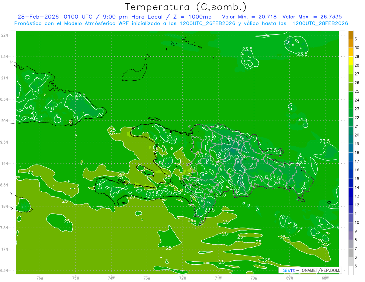
Task: Click the '74W' longitude label
Action: [111, 278]
